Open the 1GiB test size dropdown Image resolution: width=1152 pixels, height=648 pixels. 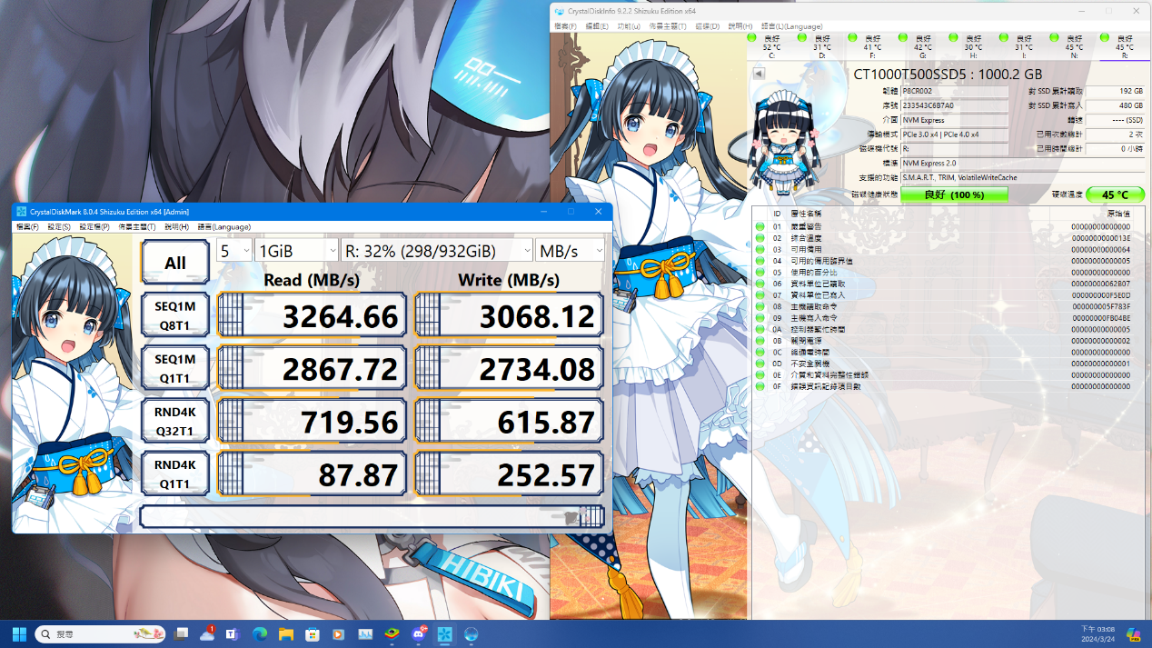pos(296,251)
